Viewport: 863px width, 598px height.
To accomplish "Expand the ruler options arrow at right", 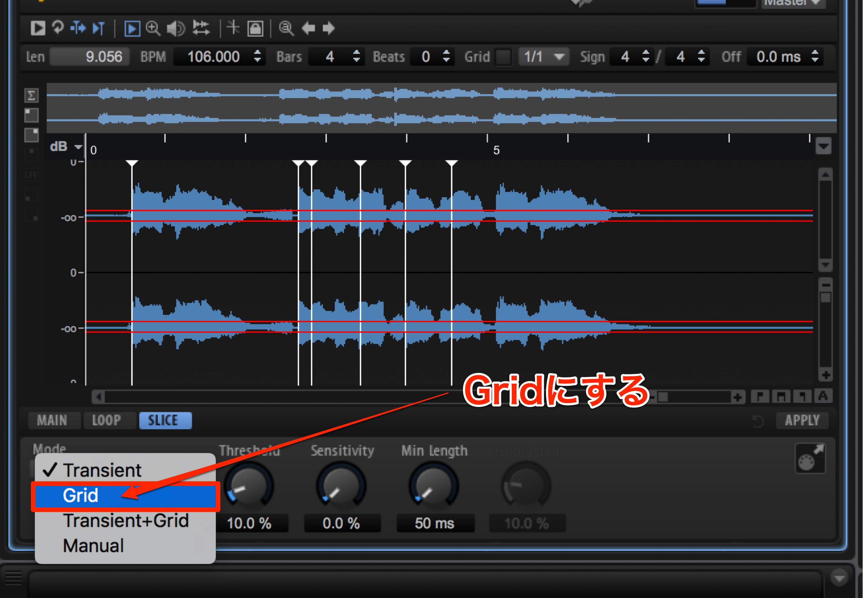I will tap(823, 146).
